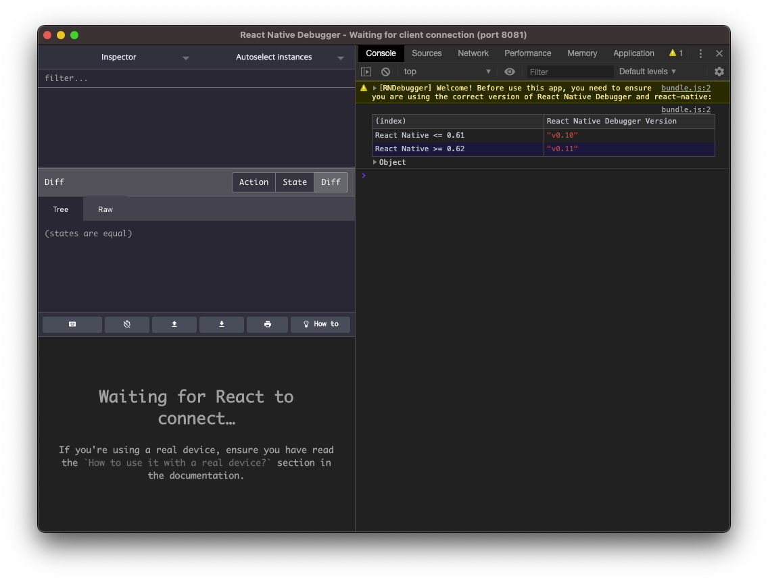Switch to the Sources tab

point(427,53)
